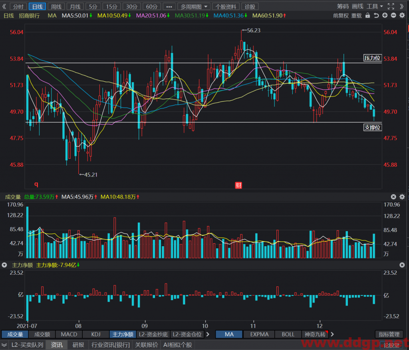Close the 成交量 volume panel
The height and width of the screenshot is (350, 409).
coord(393,197)
